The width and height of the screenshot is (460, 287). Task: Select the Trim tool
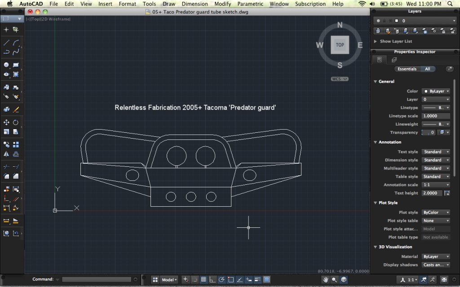(x=6, y=167)
